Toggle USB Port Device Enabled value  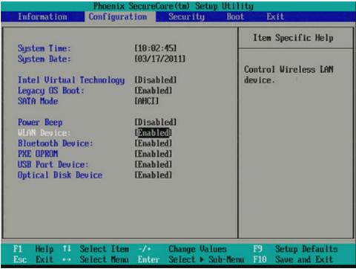click(x=154, y=164)
